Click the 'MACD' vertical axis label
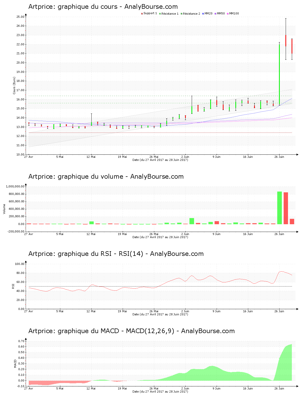The height and width of the screenshot is (399, 308). pos(15,363)
